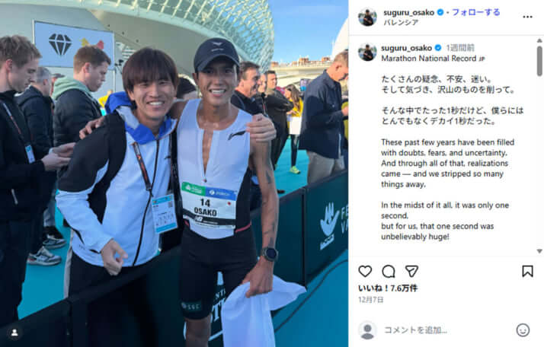The image size is (544, 347).
Task: Focus the コメントを追加 comment field
Action: tap(446, 330)
